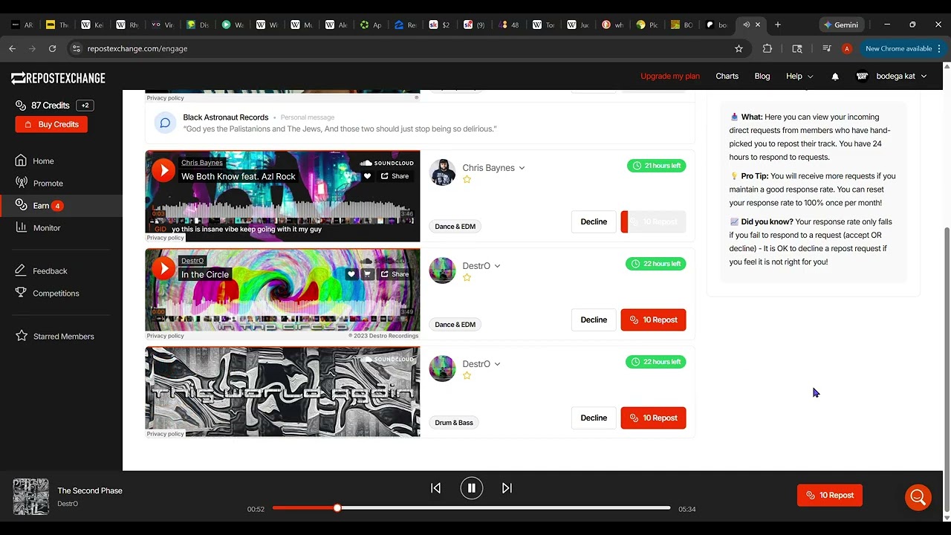Skip to next track in player bar
The width and height of the screenshot is (951, 535).
507,488
